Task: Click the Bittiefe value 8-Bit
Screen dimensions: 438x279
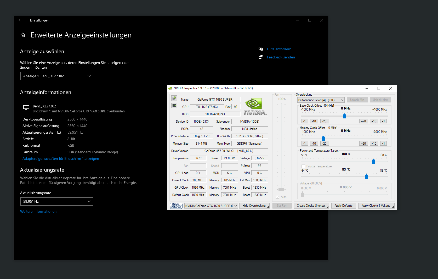Action: point(71,139)
